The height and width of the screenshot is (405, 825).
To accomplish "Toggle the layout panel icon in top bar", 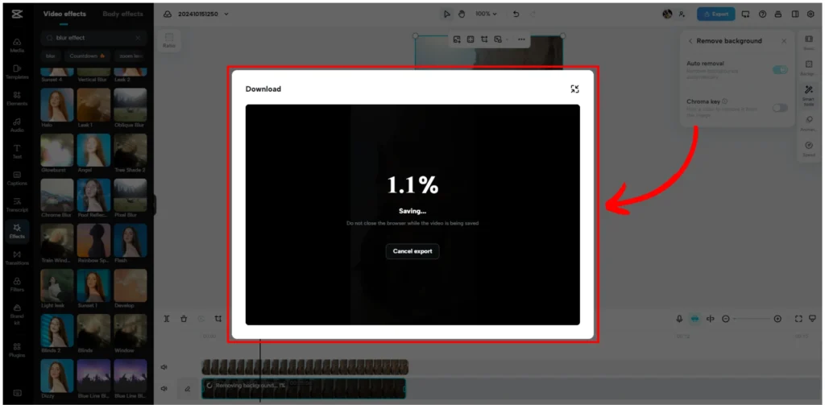I will click(x=795, y=14).
